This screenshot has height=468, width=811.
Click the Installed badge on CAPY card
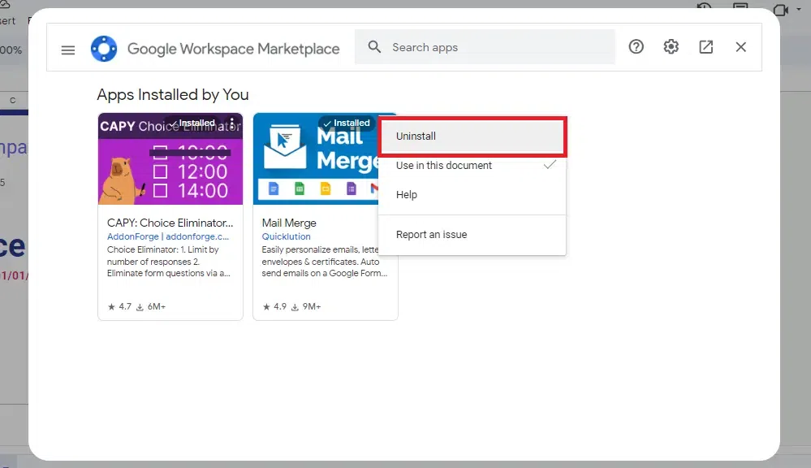(192, 123)
